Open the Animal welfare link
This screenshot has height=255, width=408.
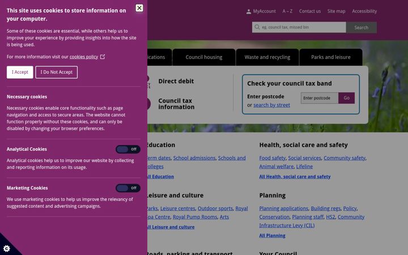[x=277, y=167]
